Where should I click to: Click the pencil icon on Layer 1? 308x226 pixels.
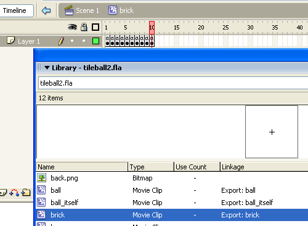tap(61, 41)
